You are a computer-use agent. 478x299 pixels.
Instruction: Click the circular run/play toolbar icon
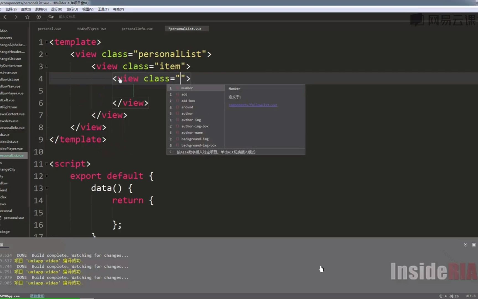39,17
